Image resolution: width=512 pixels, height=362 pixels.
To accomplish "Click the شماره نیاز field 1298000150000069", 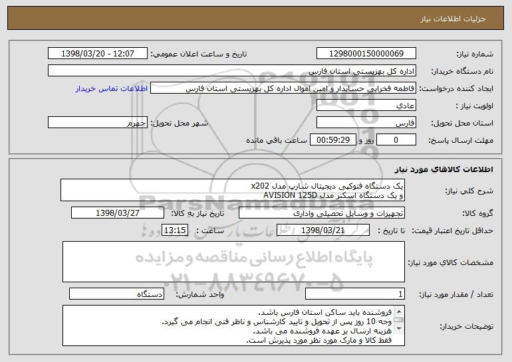I will (x=366, y=53).
